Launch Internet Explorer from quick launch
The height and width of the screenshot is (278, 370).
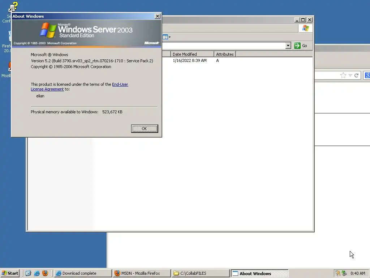37,273
